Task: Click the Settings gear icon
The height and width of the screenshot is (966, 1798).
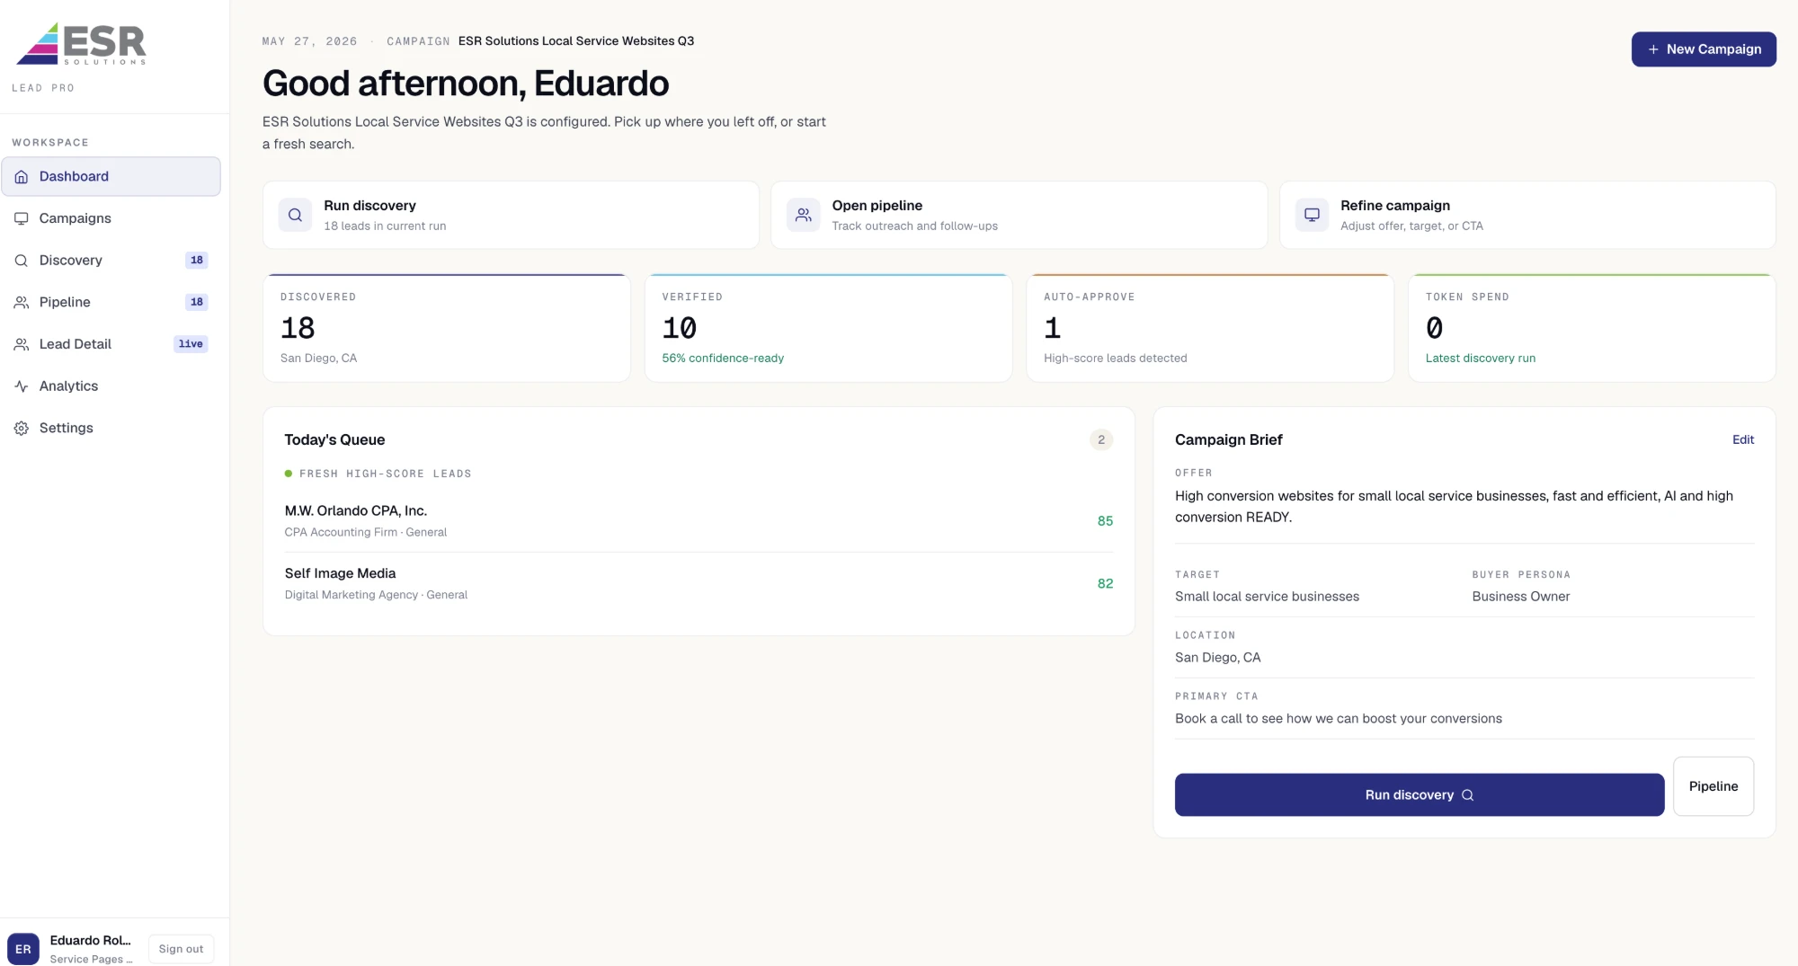Action: click(22, 429)
